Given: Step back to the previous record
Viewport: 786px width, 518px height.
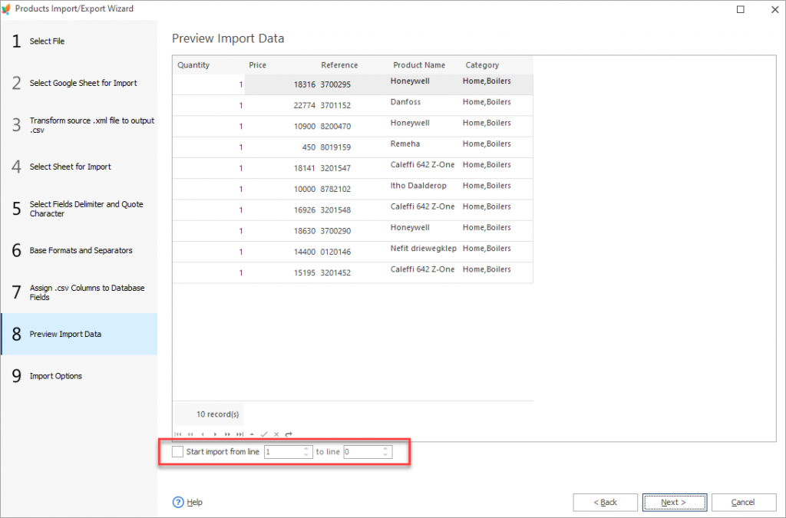Looking at the screenshot, I should 203,434.
